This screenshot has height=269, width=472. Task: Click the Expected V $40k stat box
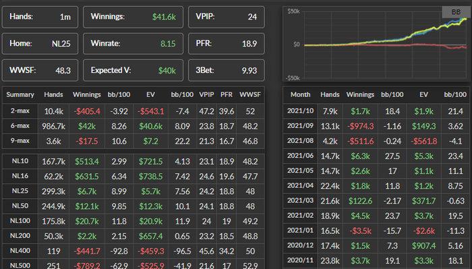tap(133, 70)
